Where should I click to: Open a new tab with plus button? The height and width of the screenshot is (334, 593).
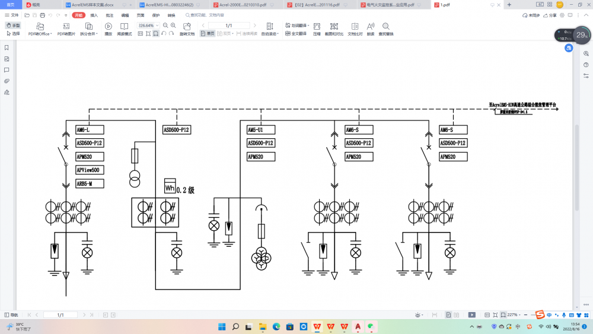(x=509, y=5)
